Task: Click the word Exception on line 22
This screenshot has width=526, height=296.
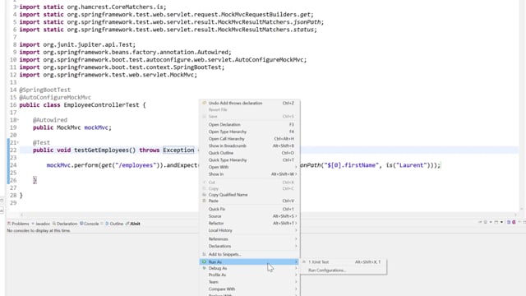Action: [x=178, y=150]
